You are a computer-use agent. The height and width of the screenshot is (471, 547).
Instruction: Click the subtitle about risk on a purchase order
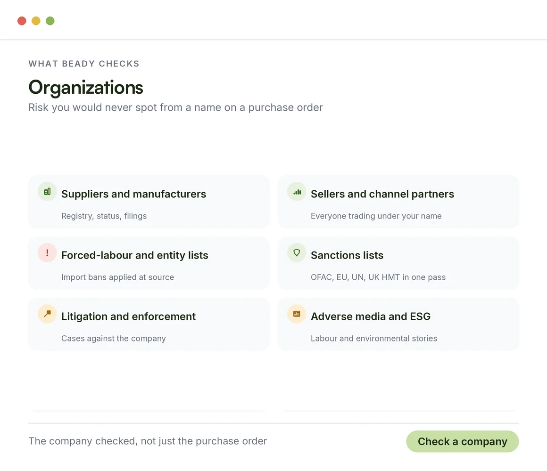tap(175, 107)
